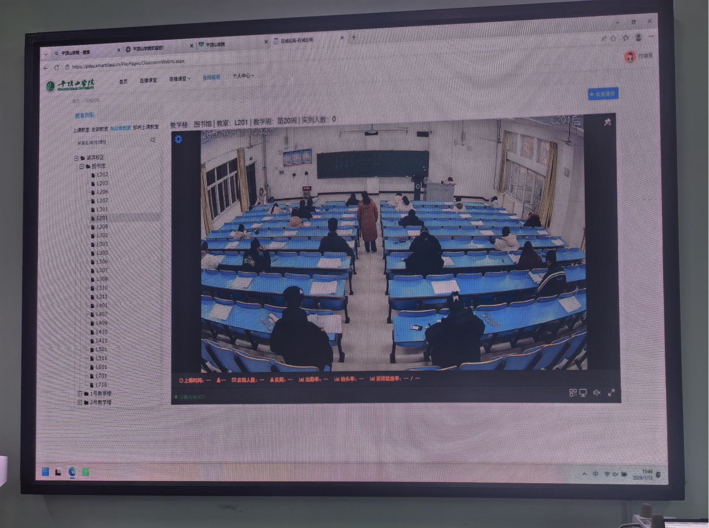Click the pin icon on the video panel
709x528 pixels.
tap(608, 122)
